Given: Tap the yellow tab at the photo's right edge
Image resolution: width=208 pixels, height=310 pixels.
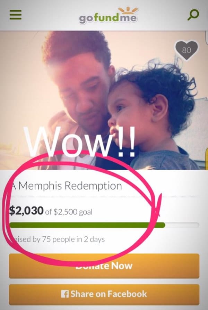Looking at the screenshot, I should [x=207, y=158].
